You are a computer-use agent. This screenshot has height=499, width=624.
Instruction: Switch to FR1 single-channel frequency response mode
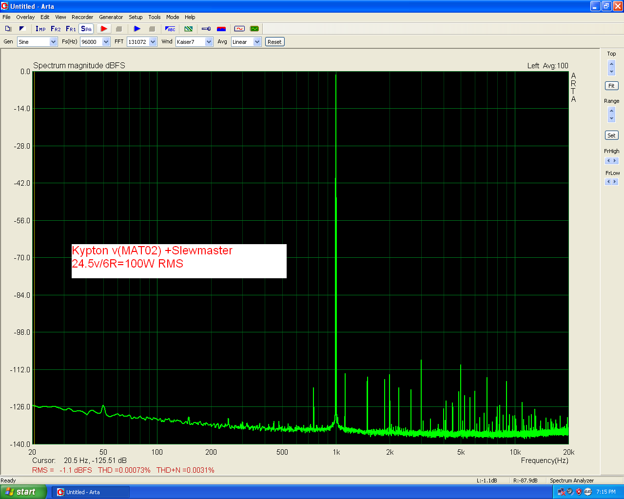pos(71,29)
